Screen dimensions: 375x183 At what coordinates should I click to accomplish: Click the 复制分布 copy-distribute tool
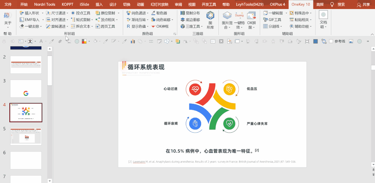click(190, 13)
